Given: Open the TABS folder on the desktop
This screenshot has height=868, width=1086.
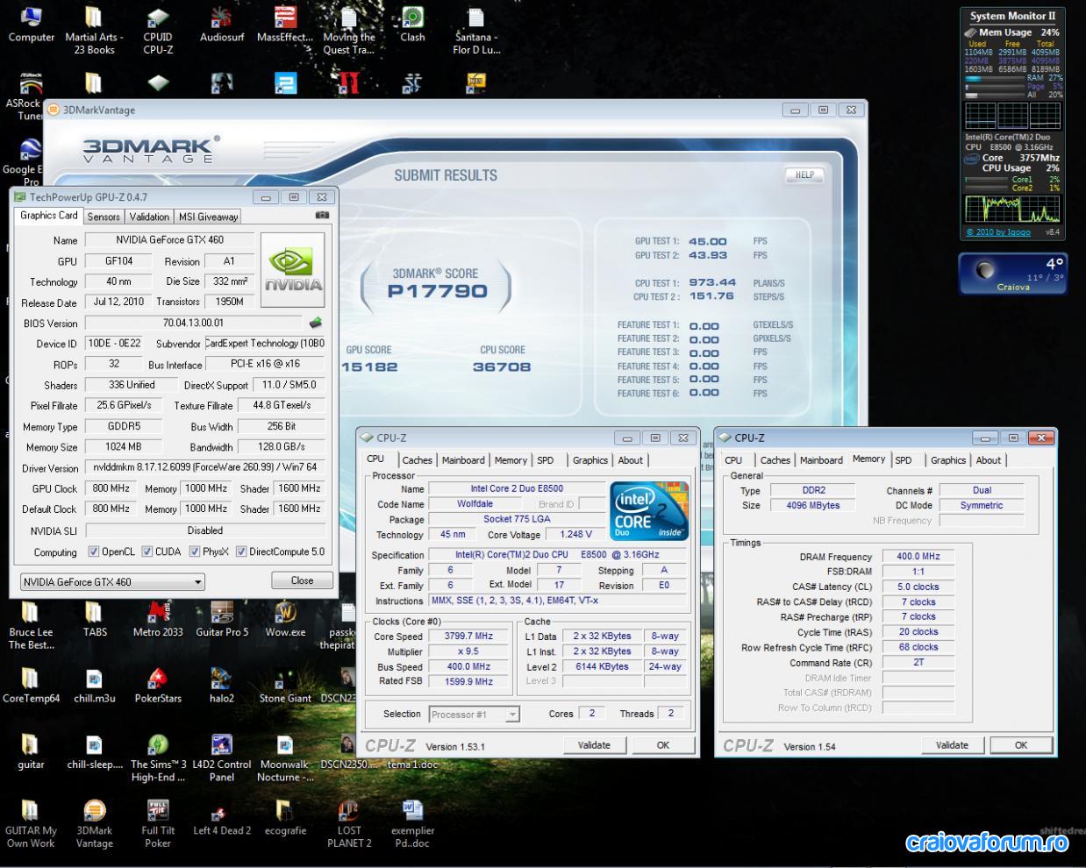Looking at the screenshot, I should coord(94,619).
